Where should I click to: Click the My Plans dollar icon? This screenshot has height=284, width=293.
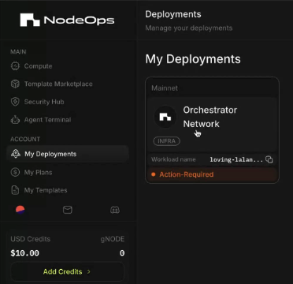[15, 172]
